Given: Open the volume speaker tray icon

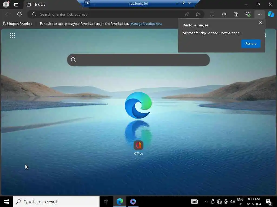Looking at the screenshot, I should [232, 202].
